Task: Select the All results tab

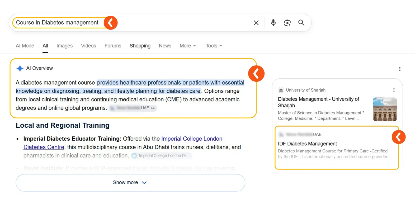Action: pyautogui.click(x=45, y=46)
